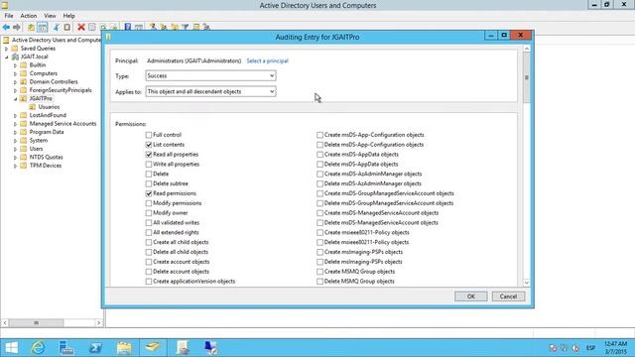Check Create msImaging-PSPs objects checkbox
This screenshot has width=635, height=357.
point(319,252)
